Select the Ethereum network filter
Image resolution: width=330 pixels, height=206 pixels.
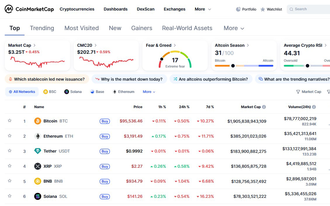123,92
